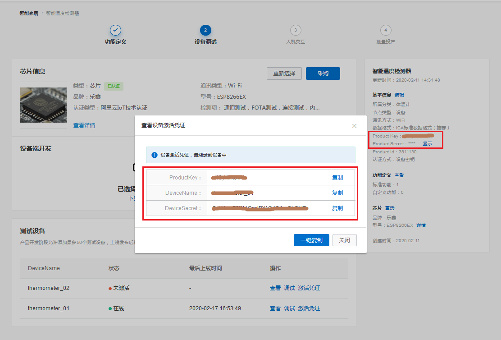The height and width of the screenshot is (340, 501).
Task: Click the 创建时间：2020-02-11 text
Action: [396, 241]
